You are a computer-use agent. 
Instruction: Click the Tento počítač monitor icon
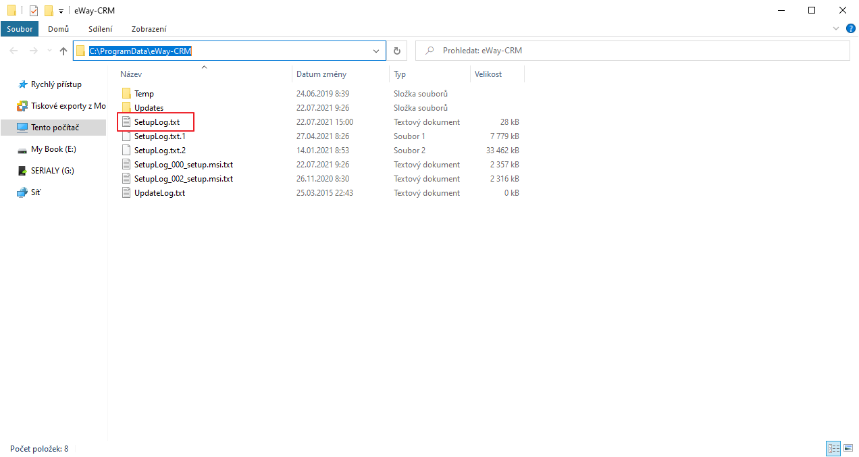[22, 128]
